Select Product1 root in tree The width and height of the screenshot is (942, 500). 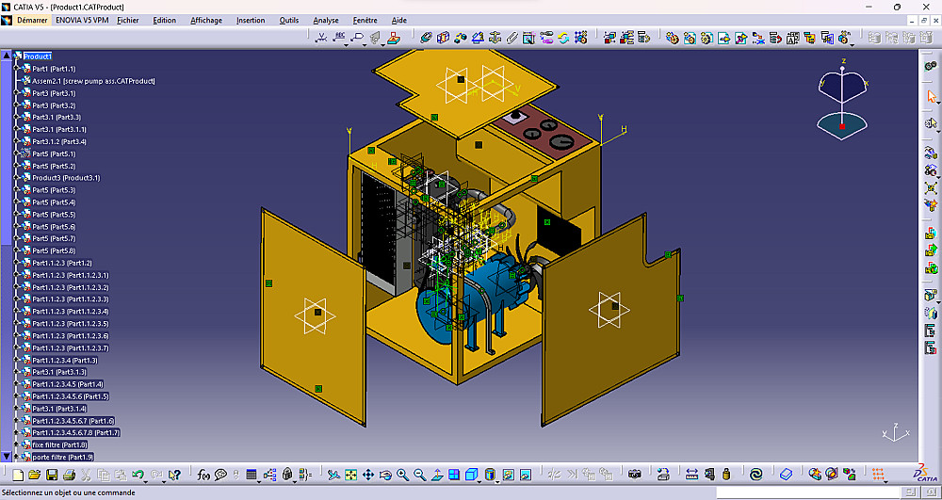click(38, 56)
